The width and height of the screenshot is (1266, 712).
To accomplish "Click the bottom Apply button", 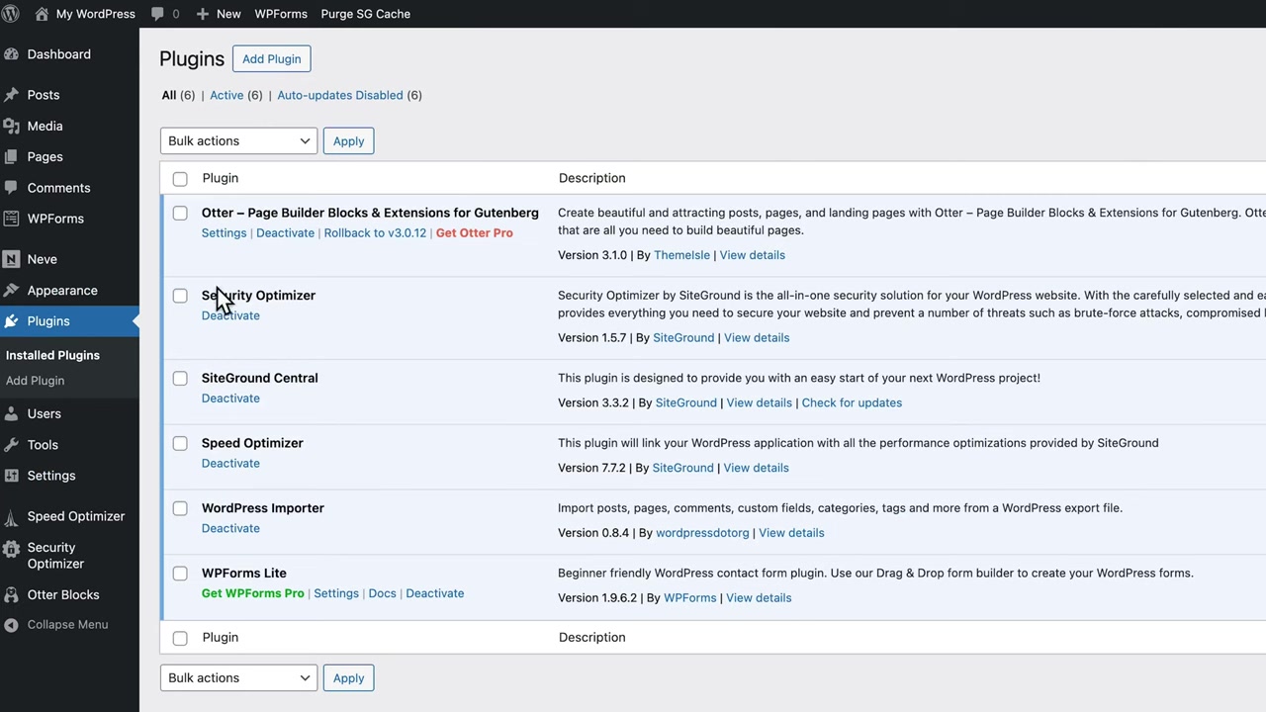I will (x=348, y=677).
